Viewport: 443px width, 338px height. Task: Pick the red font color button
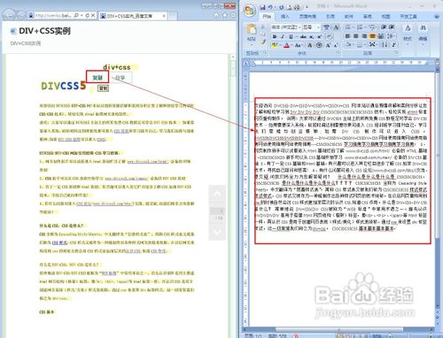tap(287, 45)
